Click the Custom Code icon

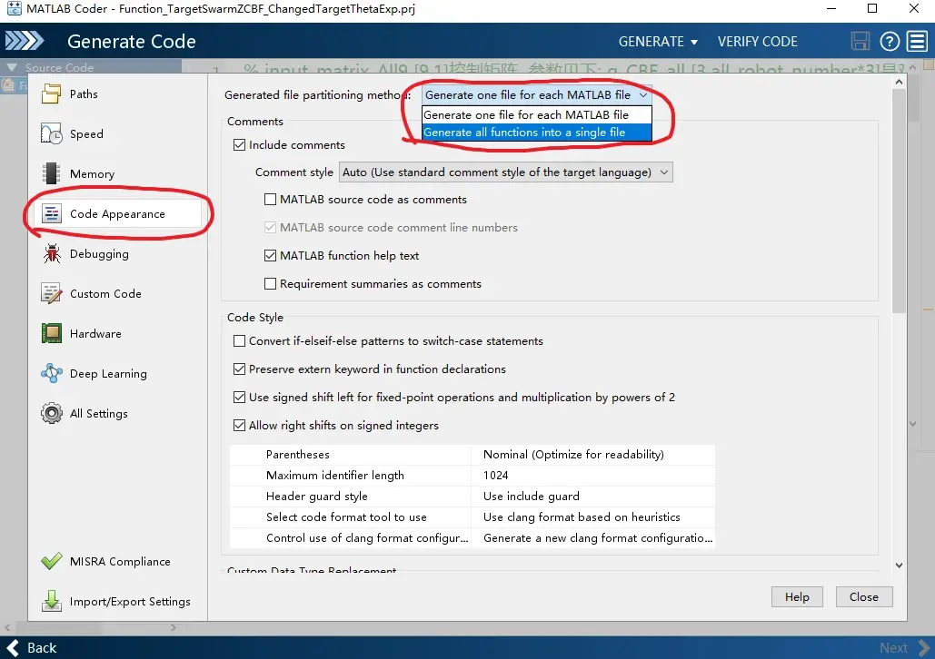point(51,294)
